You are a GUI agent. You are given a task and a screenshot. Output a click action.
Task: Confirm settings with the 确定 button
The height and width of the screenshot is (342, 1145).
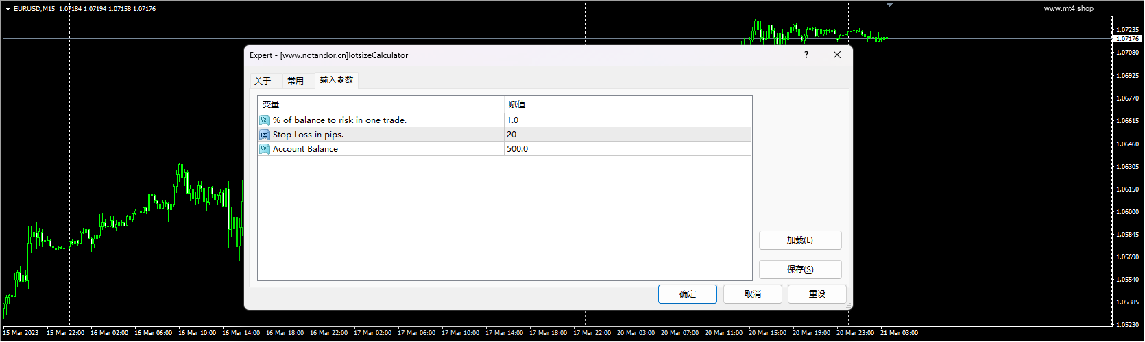(688, 294)
